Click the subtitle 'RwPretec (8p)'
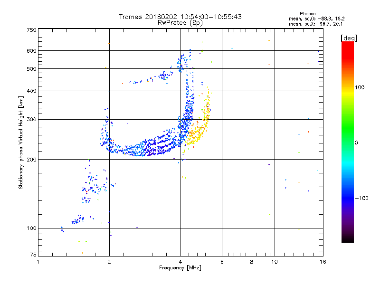The height and width of the screenshot is (285, 380). click(x=180, y=23)
